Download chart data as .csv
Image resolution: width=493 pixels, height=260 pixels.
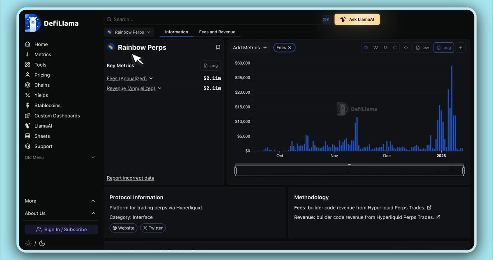tap(422, 48)
